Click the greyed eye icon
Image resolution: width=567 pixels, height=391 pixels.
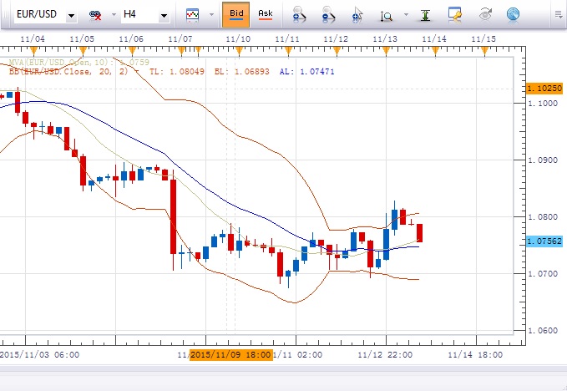[x=485, y=14]
